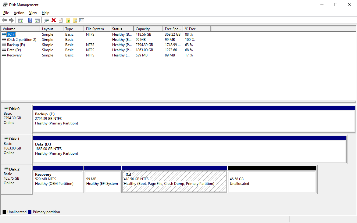Click the drive icon beside Disk 2 partition 2
This screenshot has width=357, height=223.
(4, 40)
